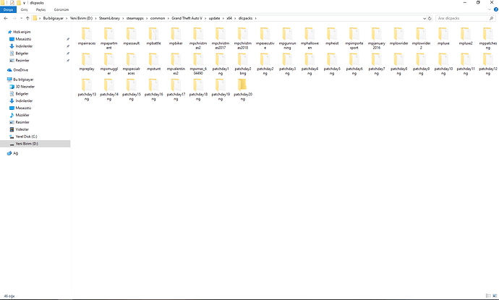Go back using the Back arrow
This screenshot has height=300, width=499.
pos(6,19)
